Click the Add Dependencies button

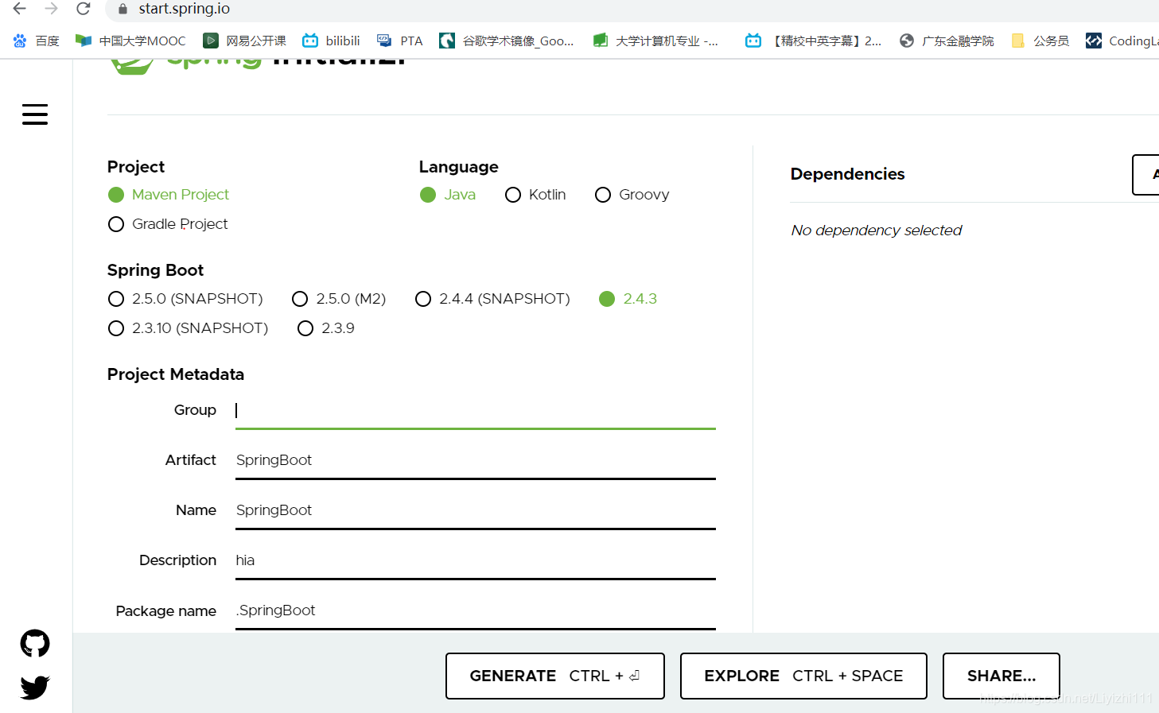1146,175
